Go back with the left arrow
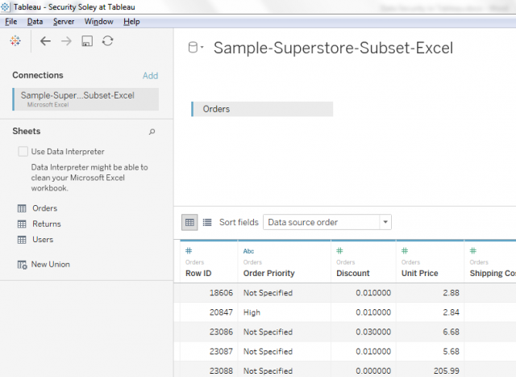This screenshot has width=516, height=377. tap(45, 41)
